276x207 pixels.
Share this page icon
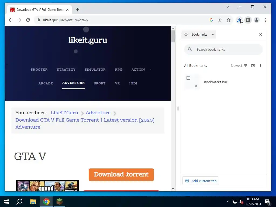[x=220, y=20]
